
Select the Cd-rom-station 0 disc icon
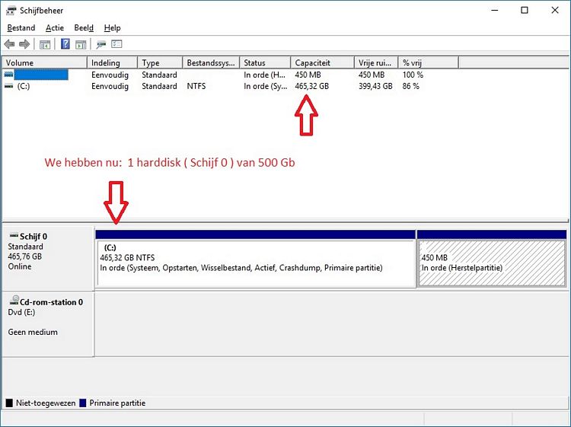pos(14,300)
